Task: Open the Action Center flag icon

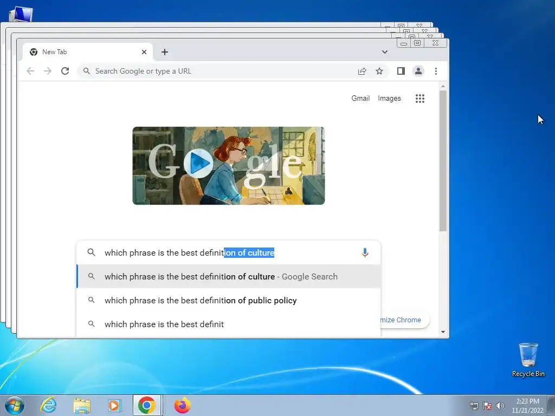Action: pos(487,406)
